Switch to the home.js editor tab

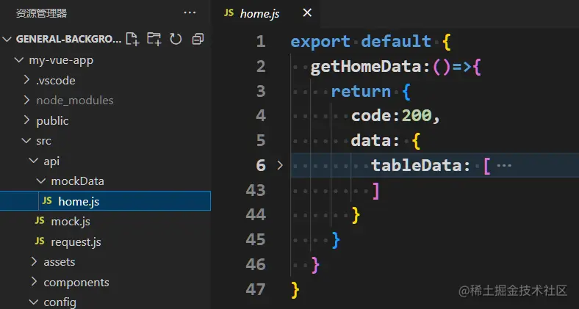(x=259, y=12)
